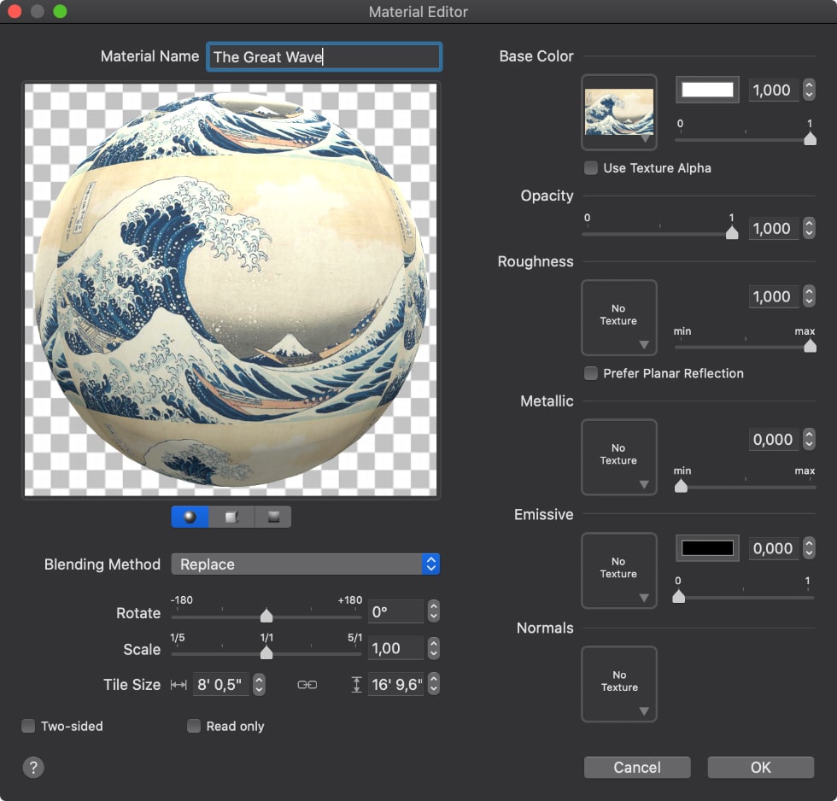
Task: Click the Base Color value field 1,000
Action: pyautogui.click(x=774, y=90)
